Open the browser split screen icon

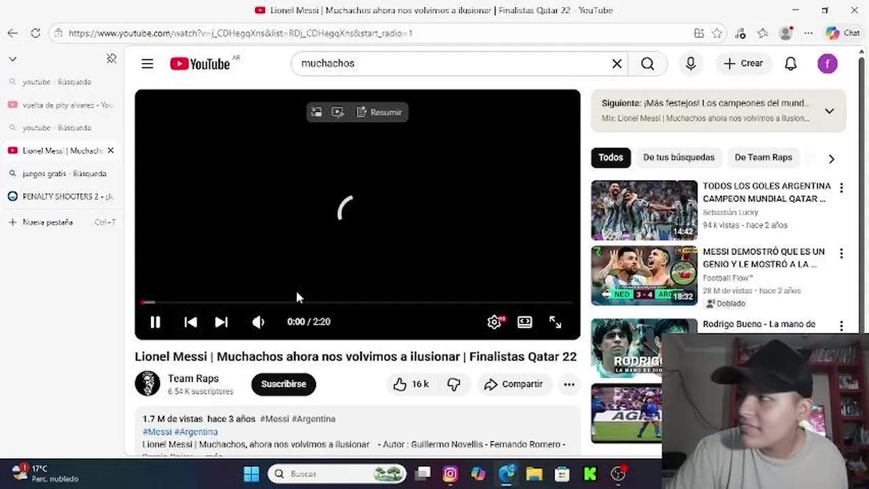coord(698,33)
